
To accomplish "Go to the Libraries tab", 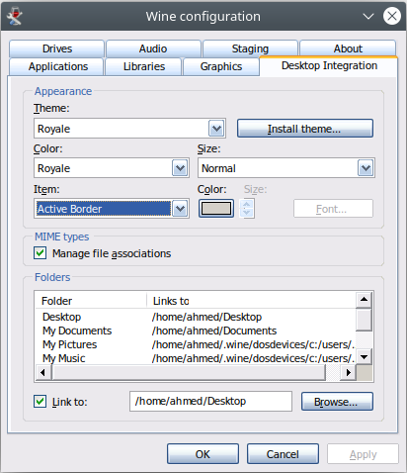I will [143, 66].
